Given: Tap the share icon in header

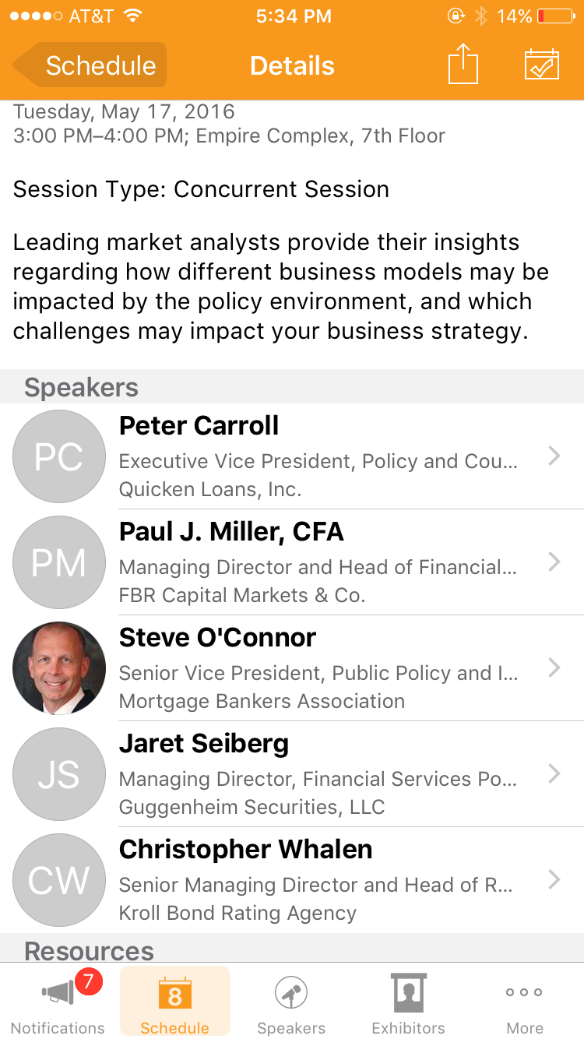Looking at the screenshot, I should (463, 65).
